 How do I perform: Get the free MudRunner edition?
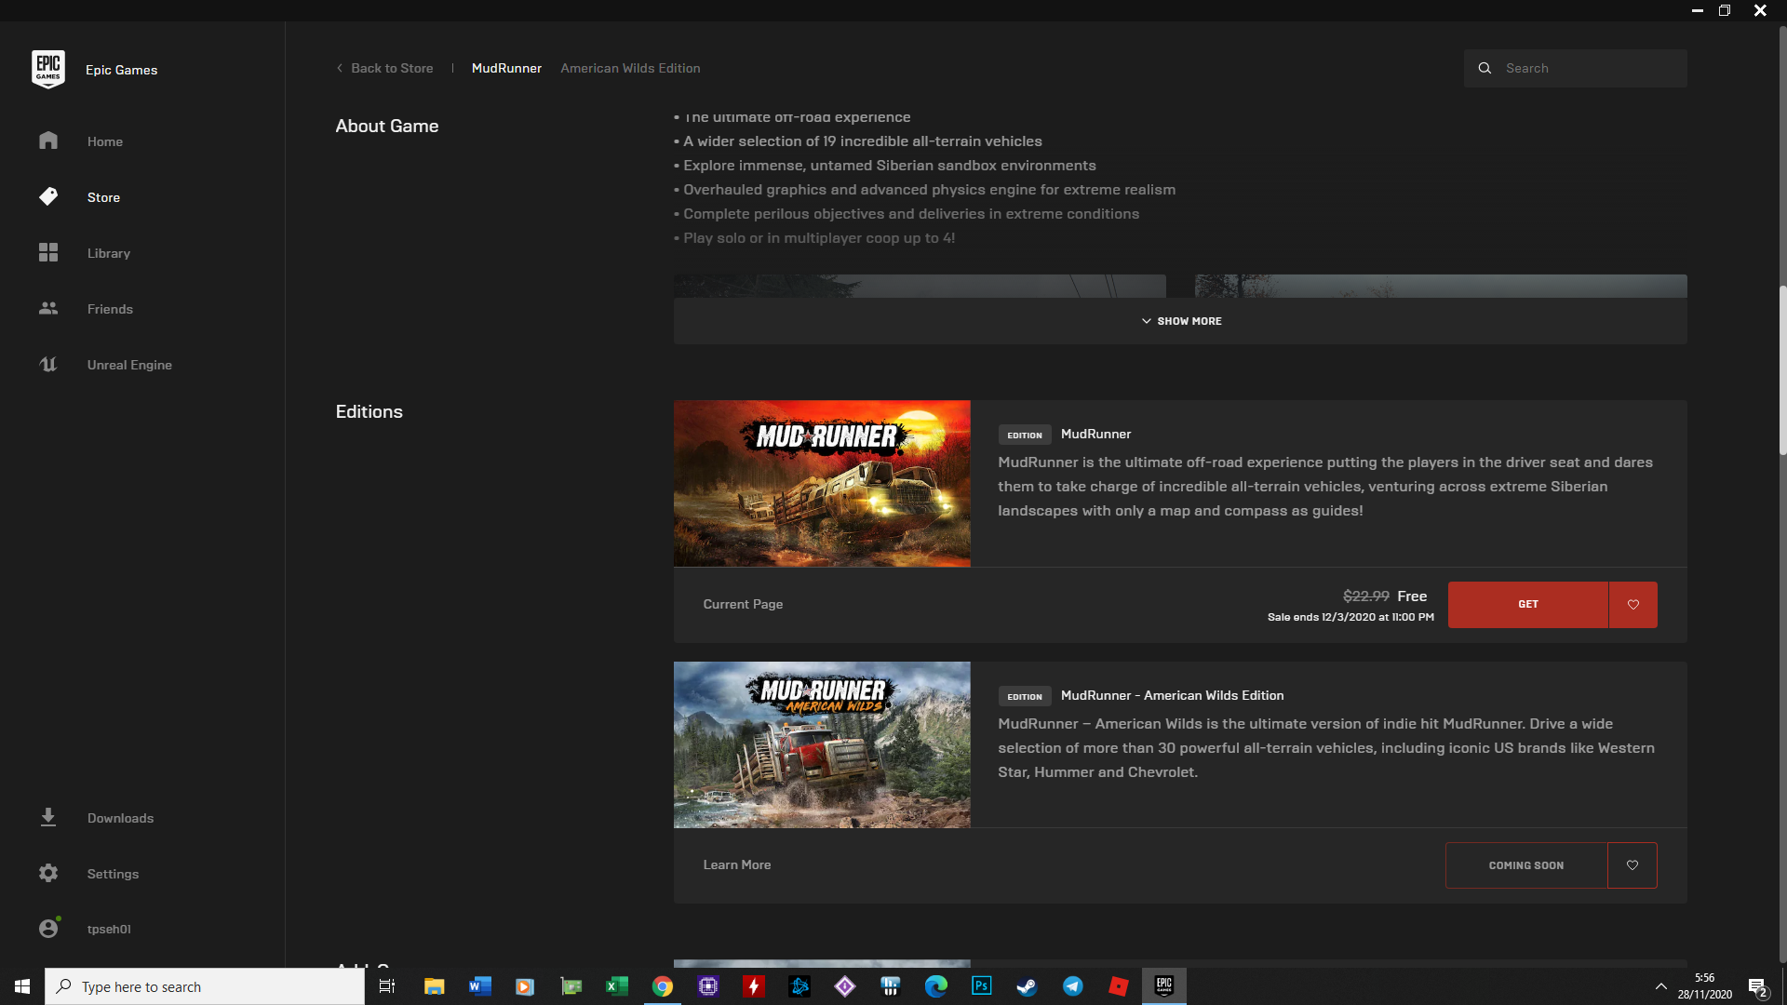click(x=1528, y=605)
